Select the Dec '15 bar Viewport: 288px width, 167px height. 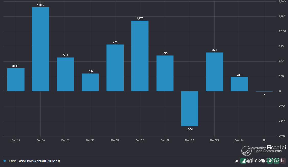click(16, 80)
